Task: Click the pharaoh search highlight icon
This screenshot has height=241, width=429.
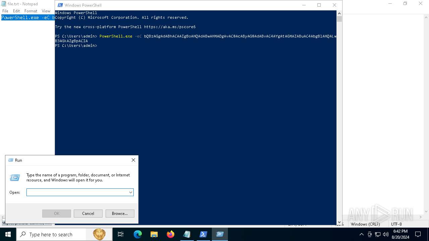Action: click(99, 234)
